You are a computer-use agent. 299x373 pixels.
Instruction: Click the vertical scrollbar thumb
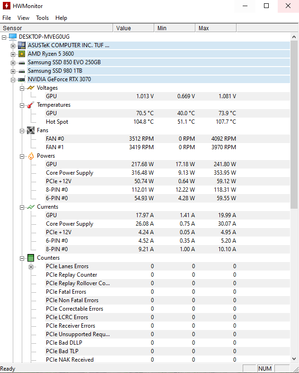[294, 123]
